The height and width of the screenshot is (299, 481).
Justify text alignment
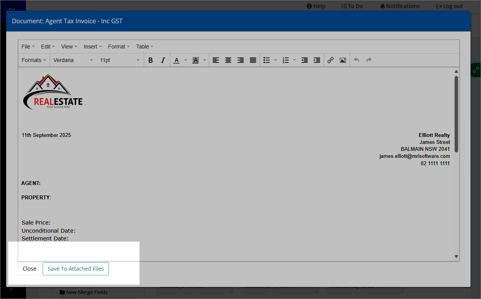click(x=253, y=60)
